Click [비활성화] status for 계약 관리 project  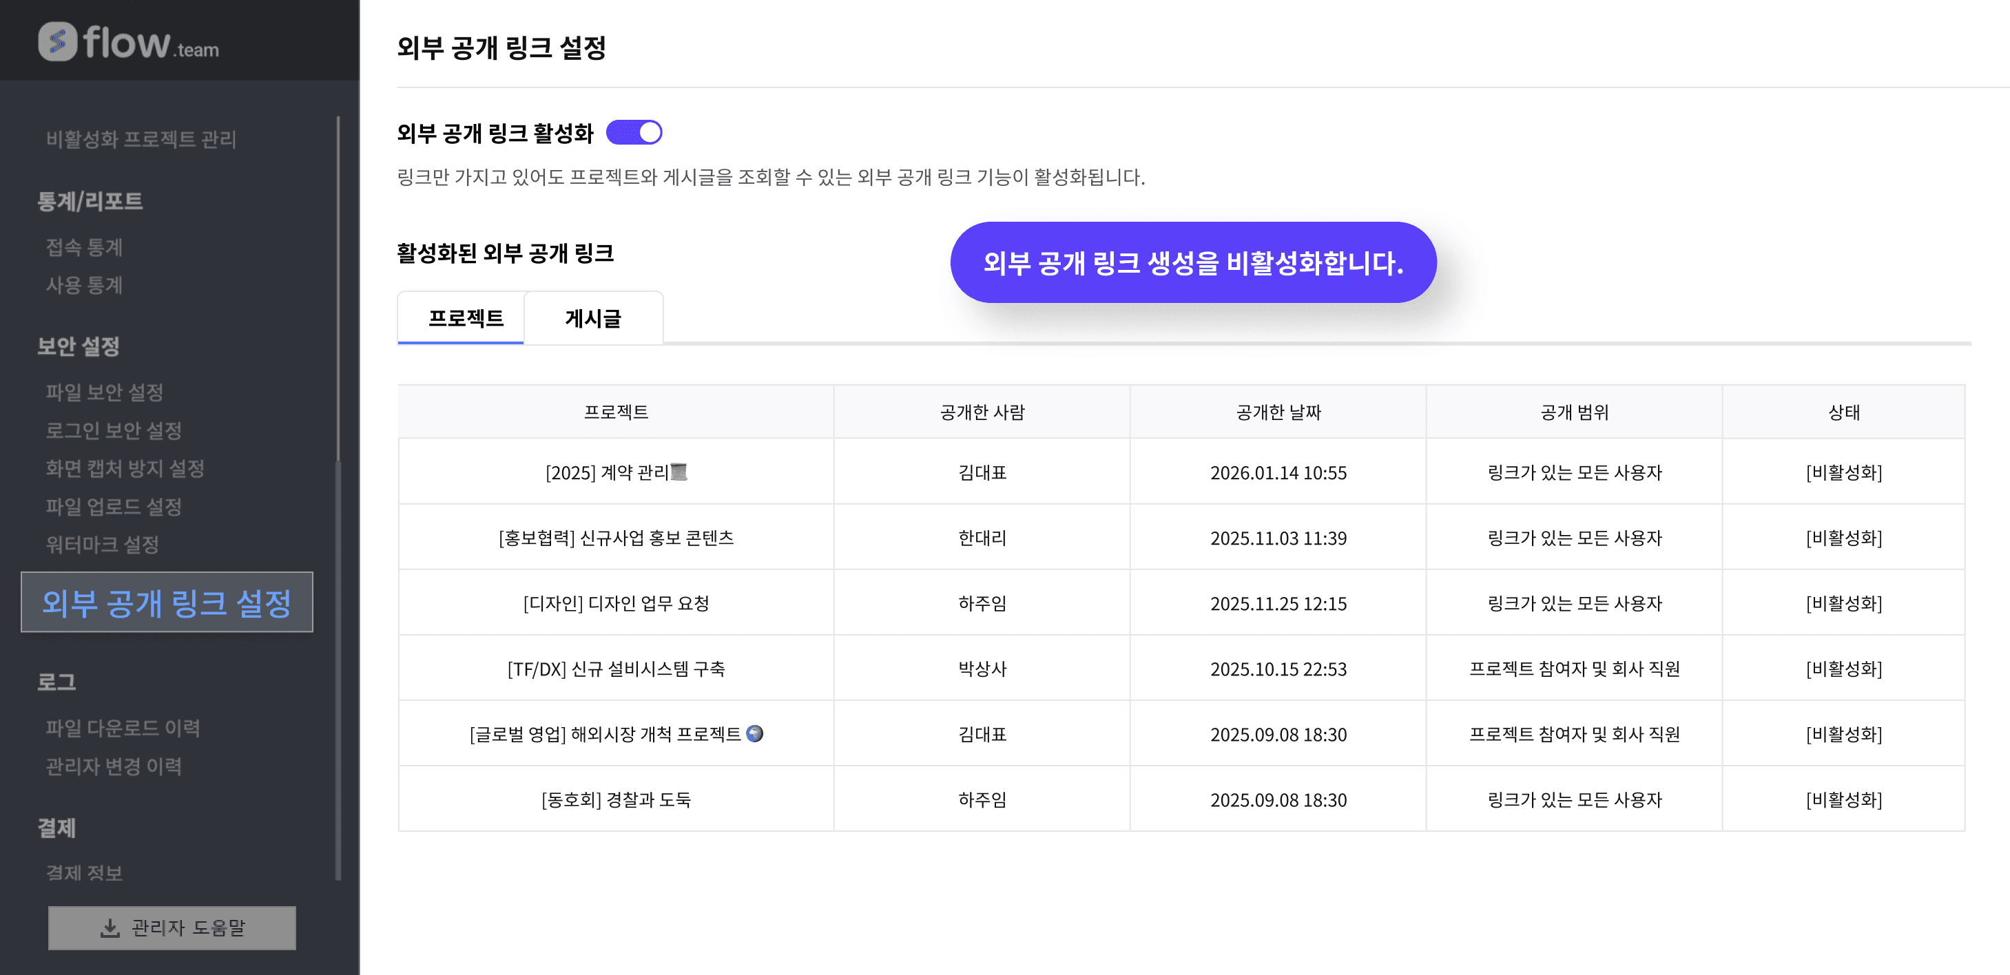pos(1843,472)
